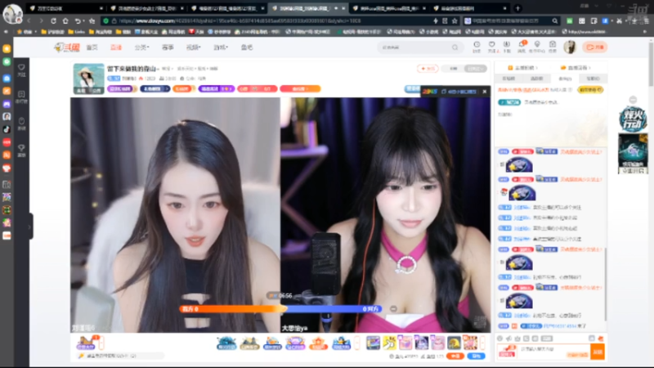Click the yellow star icon in browser sidebar

point(7,48)
